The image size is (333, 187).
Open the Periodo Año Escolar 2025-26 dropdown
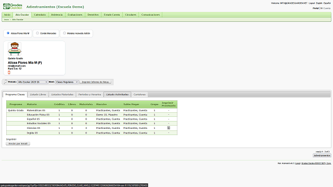[x=32, y=82]
